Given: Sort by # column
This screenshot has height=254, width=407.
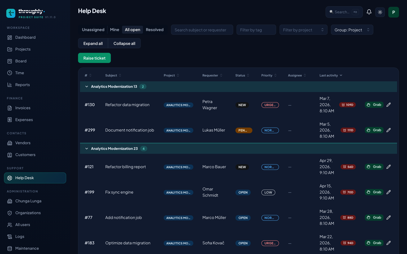Looking at the screenshot, I should (88, 75).
